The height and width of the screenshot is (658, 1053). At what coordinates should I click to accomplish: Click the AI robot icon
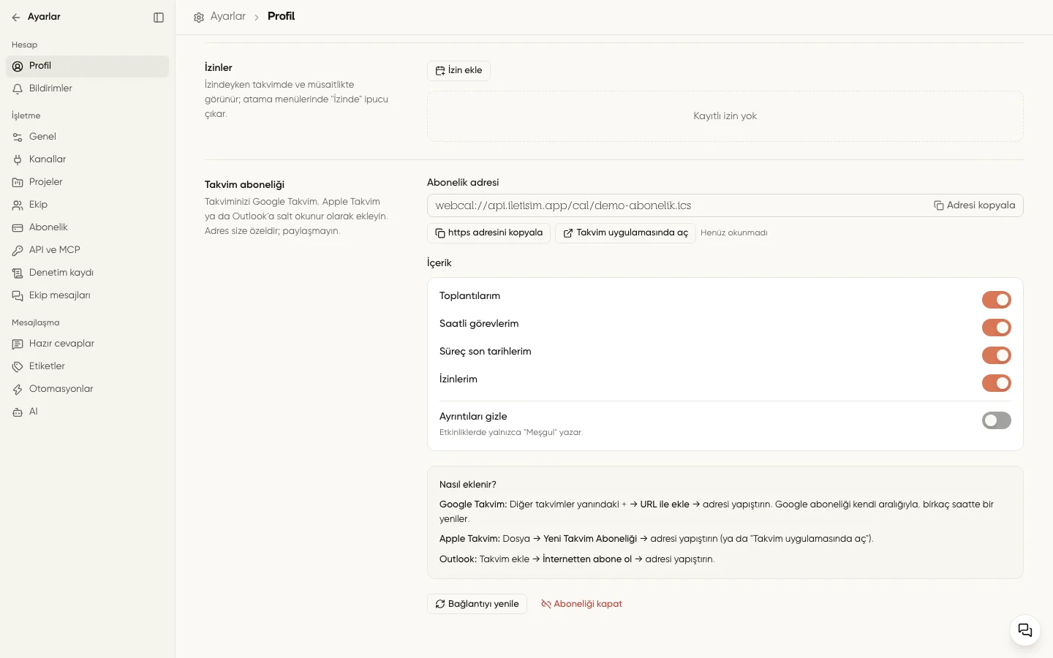pos(18,412)
